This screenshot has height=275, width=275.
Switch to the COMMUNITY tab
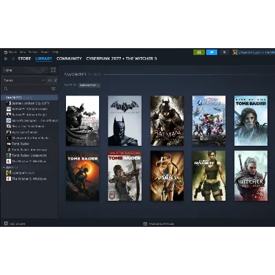[69, 58]
